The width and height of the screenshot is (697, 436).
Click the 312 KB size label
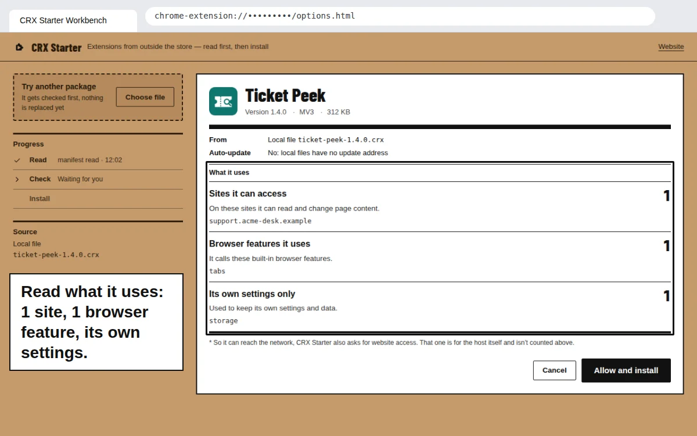[x=339, y=112]
